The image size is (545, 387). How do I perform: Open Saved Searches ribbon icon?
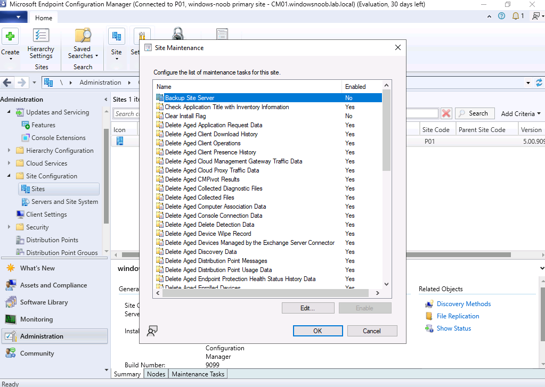(83, 36)
